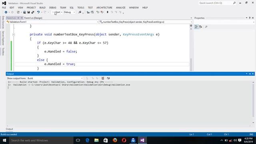This screenshot has width=256, height=144.
Task: Click the 'e.Handled = true;' code line
Action: point(60,64)
